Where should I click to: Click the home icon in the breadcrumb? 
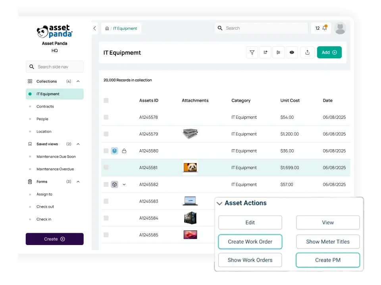point(107,28)
